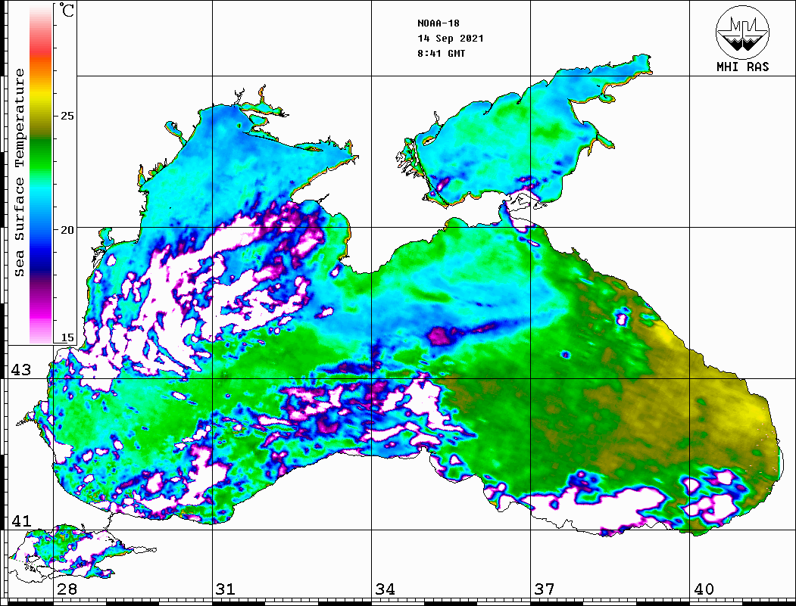
Task: Click the '15' temperature scale value
Action: pos(67,337)
